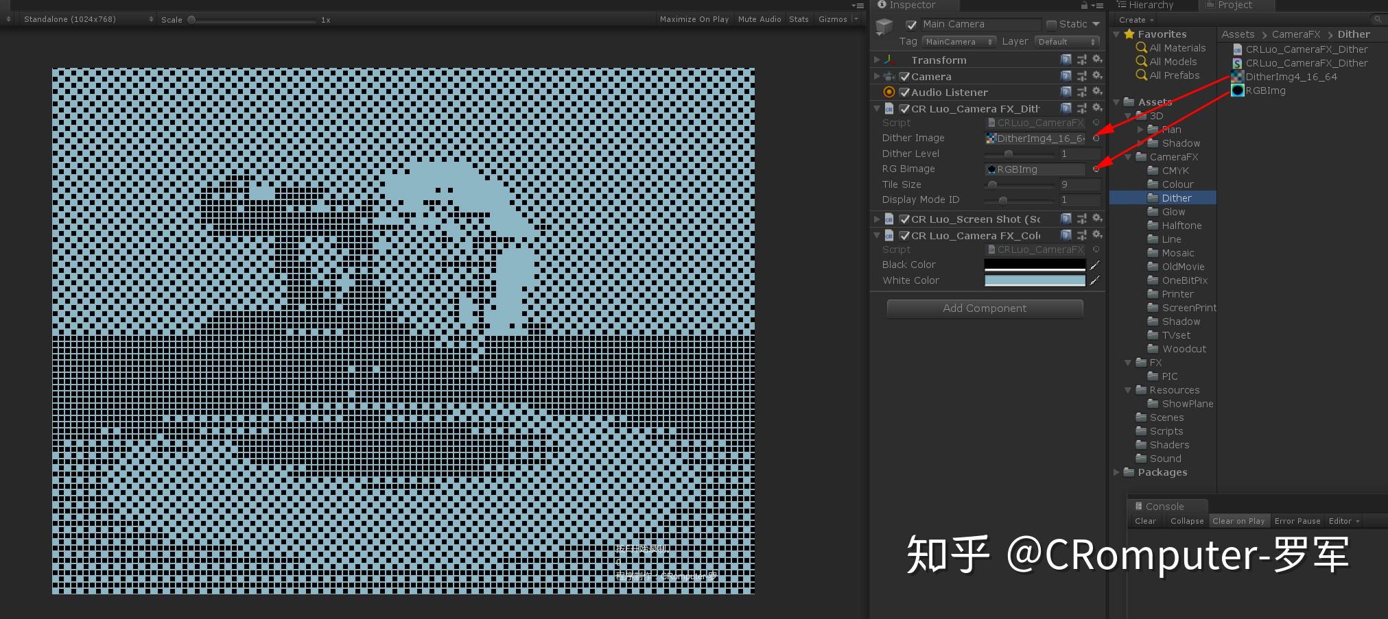Disable the Camera component checkbox
The image size is (1388, 619).
point(904,76)
